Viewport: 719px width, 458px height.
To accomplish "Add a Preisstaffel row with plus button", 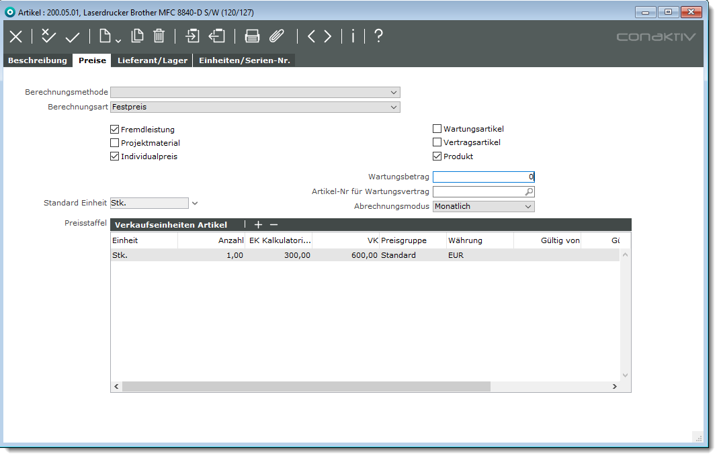I will [x=258, y=225].
